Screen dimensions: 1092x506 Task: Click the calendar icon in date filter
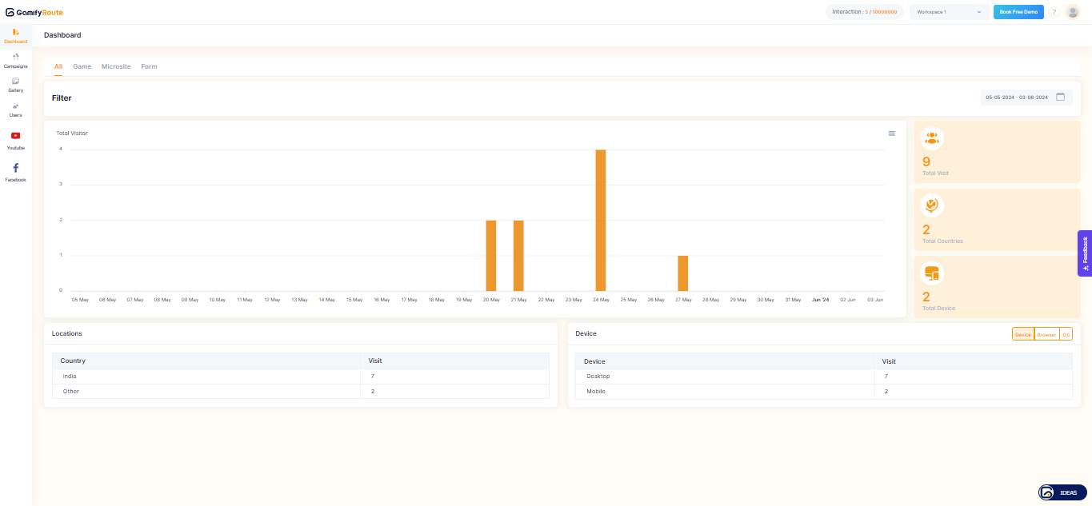coord(1061,97)
